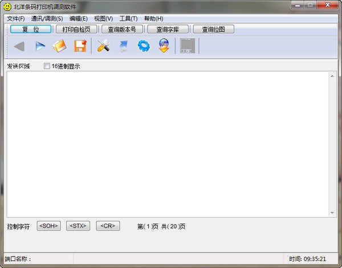Maximize the application window
Image resolution: width=342 pixels, height=268 pixels.
coord(311,5)
